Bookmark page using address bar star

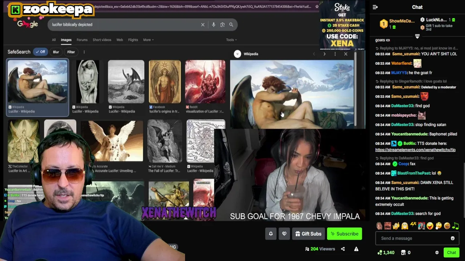317,7
